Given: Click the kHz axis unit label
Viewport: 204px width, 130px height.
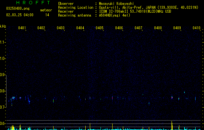Looking at the screenshot, I should coord(3,26).
